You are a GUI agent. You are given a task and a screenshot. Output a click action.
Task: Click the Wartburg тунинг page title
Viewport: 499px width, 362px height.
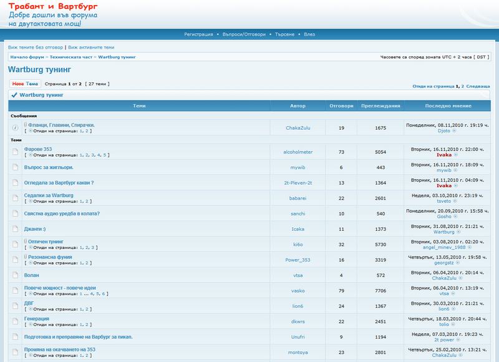point(39,69)
